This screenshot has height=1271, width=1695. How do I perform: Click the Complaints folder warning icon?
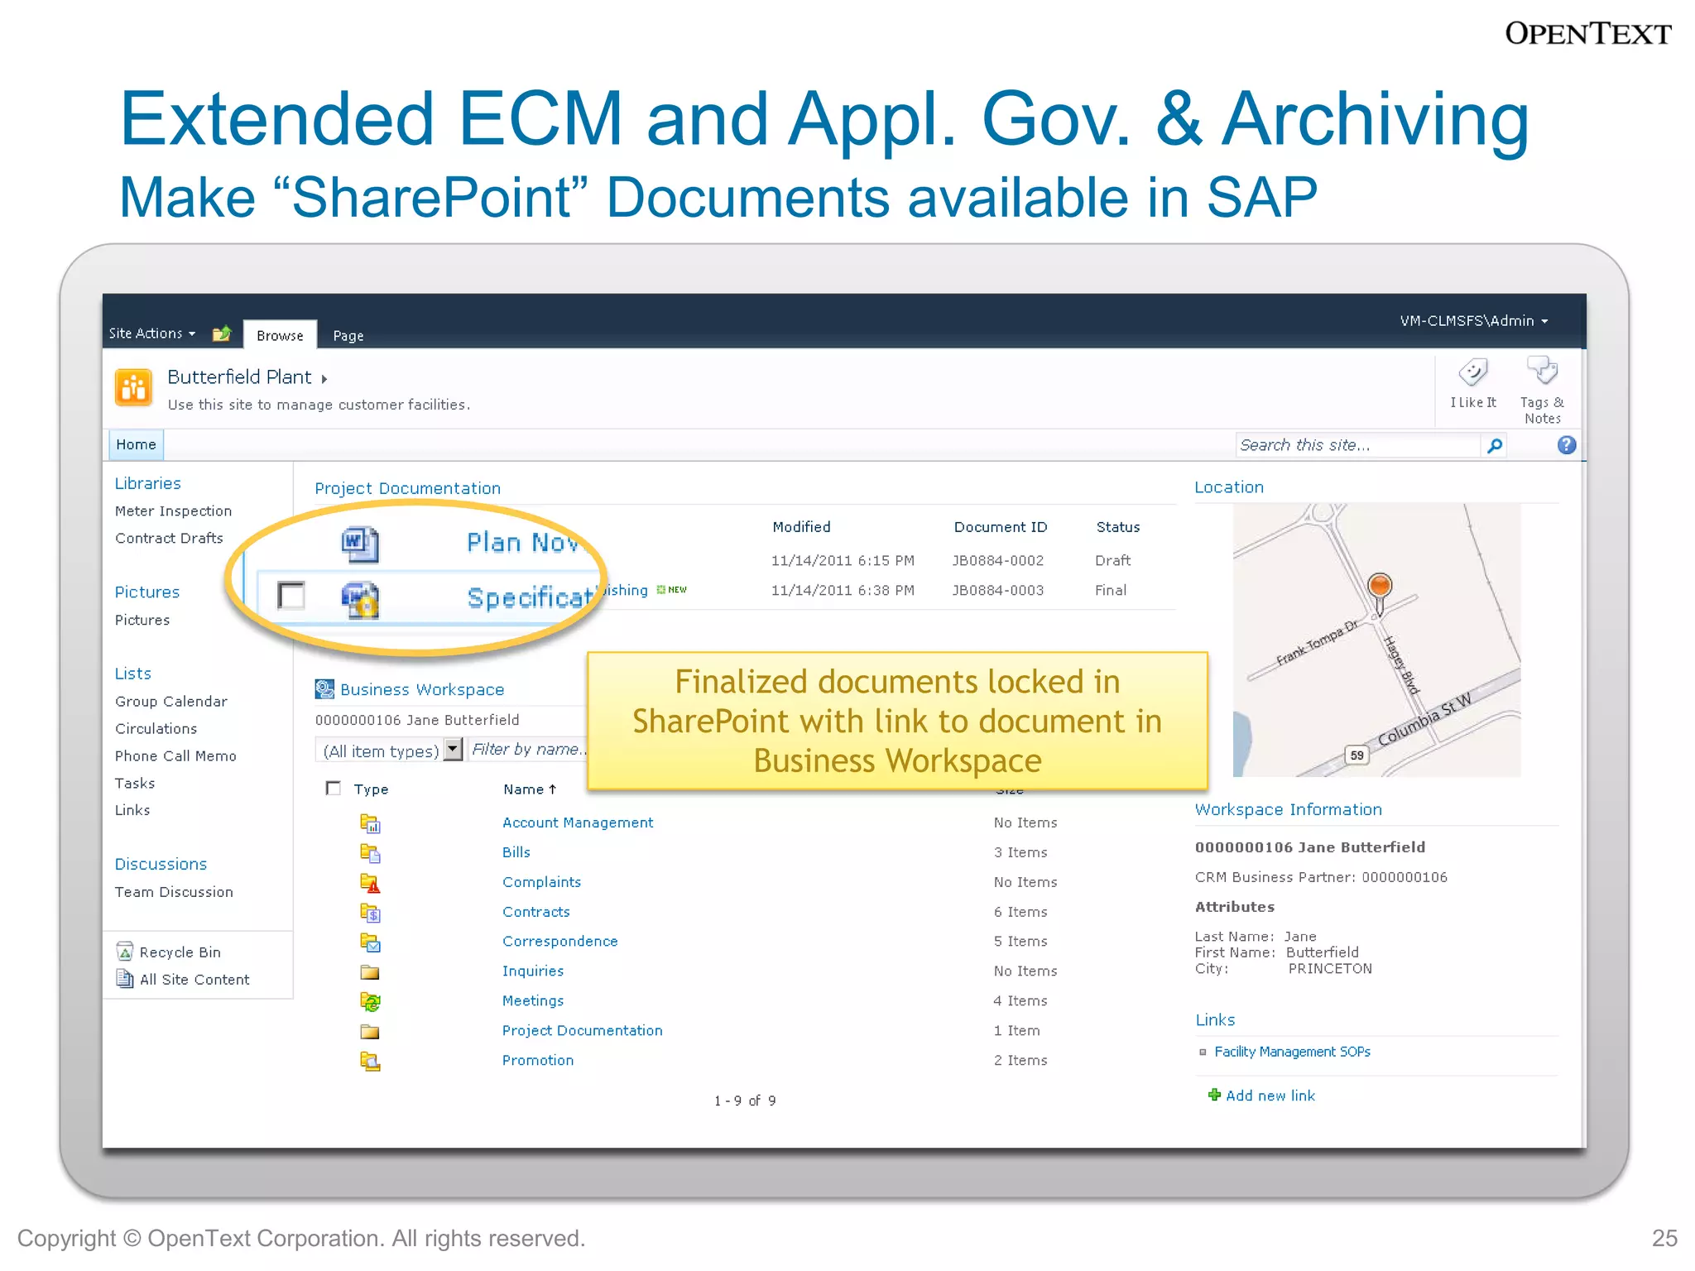tap(370, 882)
